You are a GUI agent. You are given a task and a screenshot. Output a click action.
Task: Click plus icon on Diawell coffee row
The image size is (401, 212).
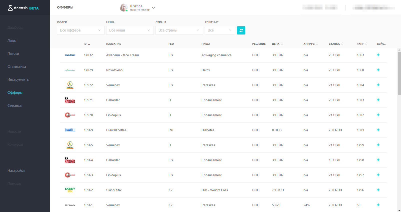pyautogui.click(x=378, y=130)
